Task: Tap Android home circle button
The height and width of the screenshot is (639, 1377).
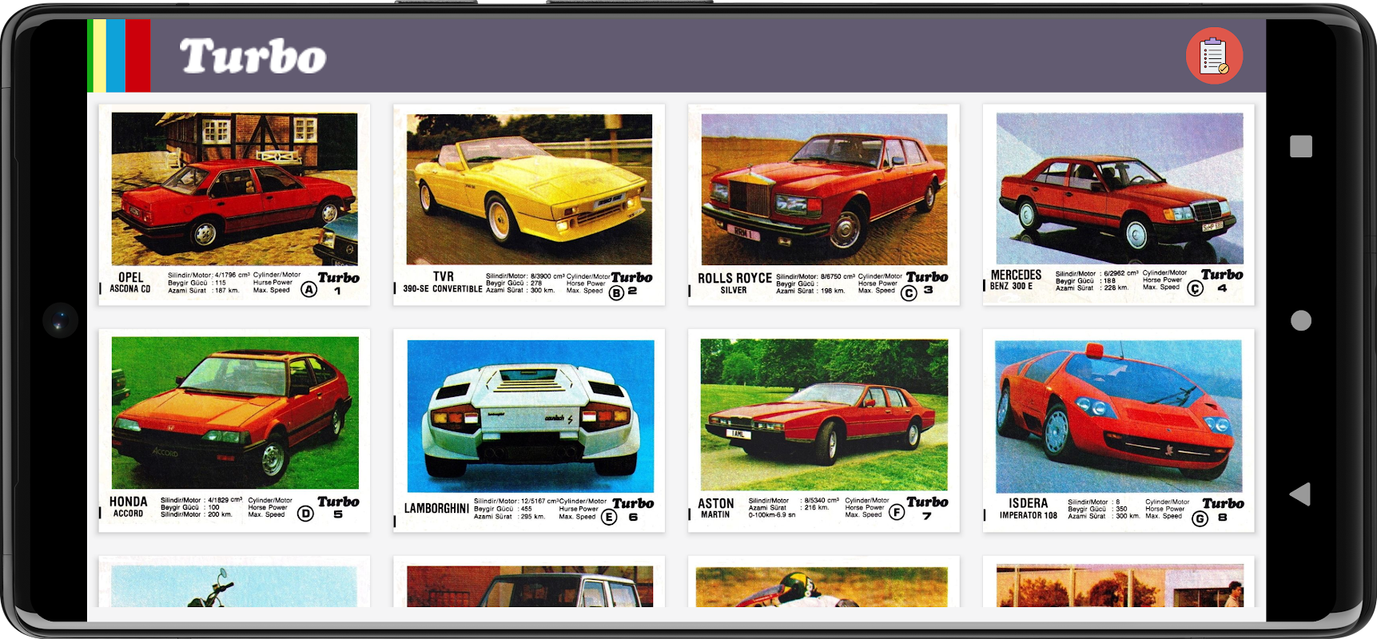Action: pos(1301,320)
